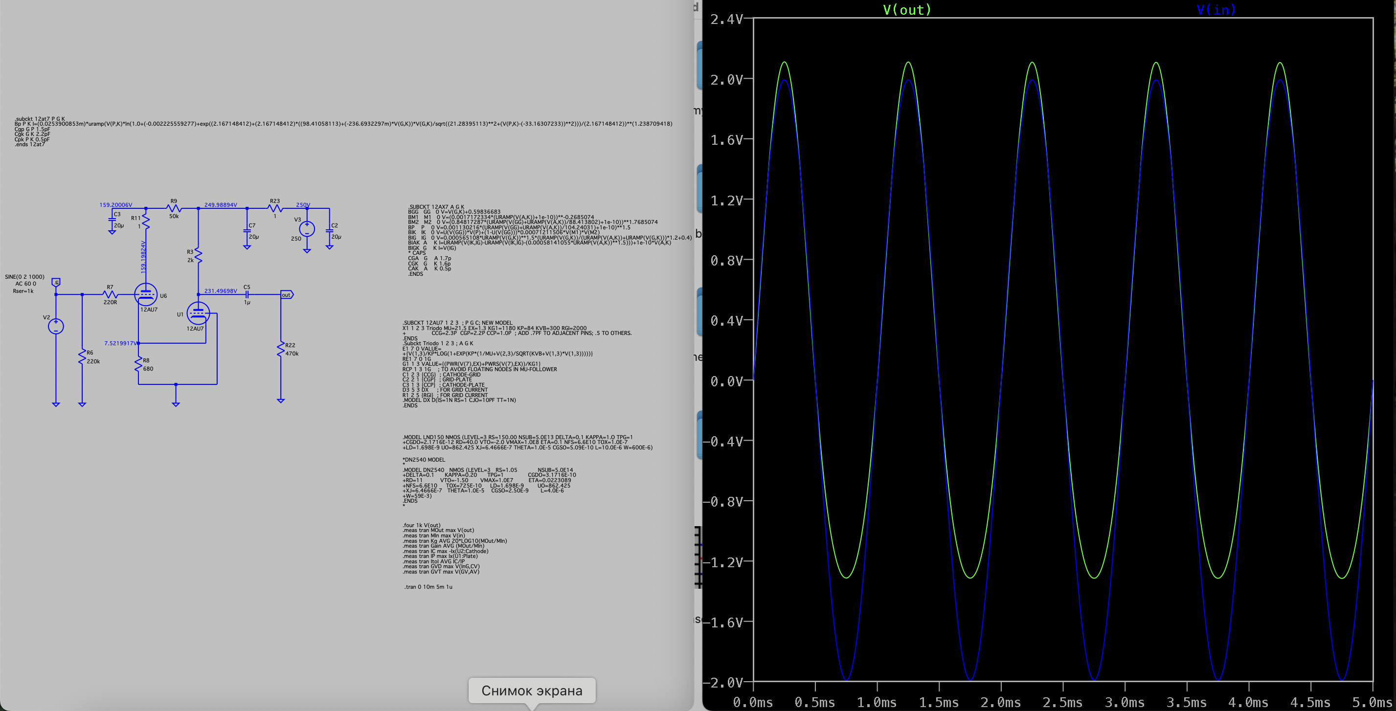This screenshot has width=1396, height=711.
Task: Select the R6 220k grid resistor
Action: coord(82,356)
